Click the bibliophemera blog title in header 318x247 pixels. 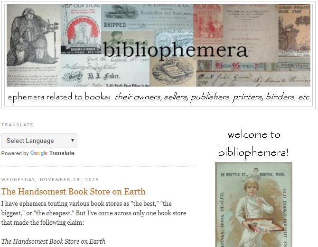pos(176,50)
